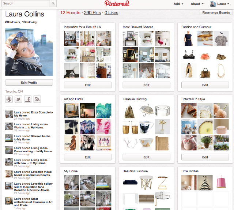
Task: Expand the Add menu
Action: click(178, 4)
